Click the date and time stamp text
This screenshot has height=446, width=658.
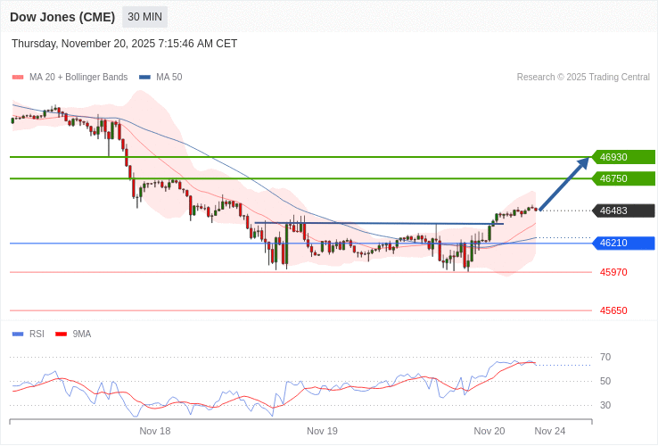click(124, 44)
